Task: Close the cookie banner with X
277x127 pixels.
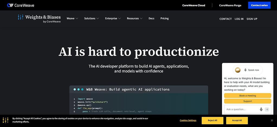Action: tap(272, 120)
